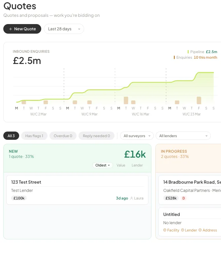Click the Oakfield Capital Partners lender text

tap(186, 191)
